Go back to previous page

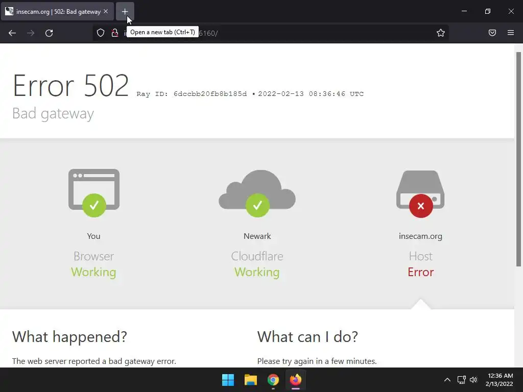click(12, 33)
